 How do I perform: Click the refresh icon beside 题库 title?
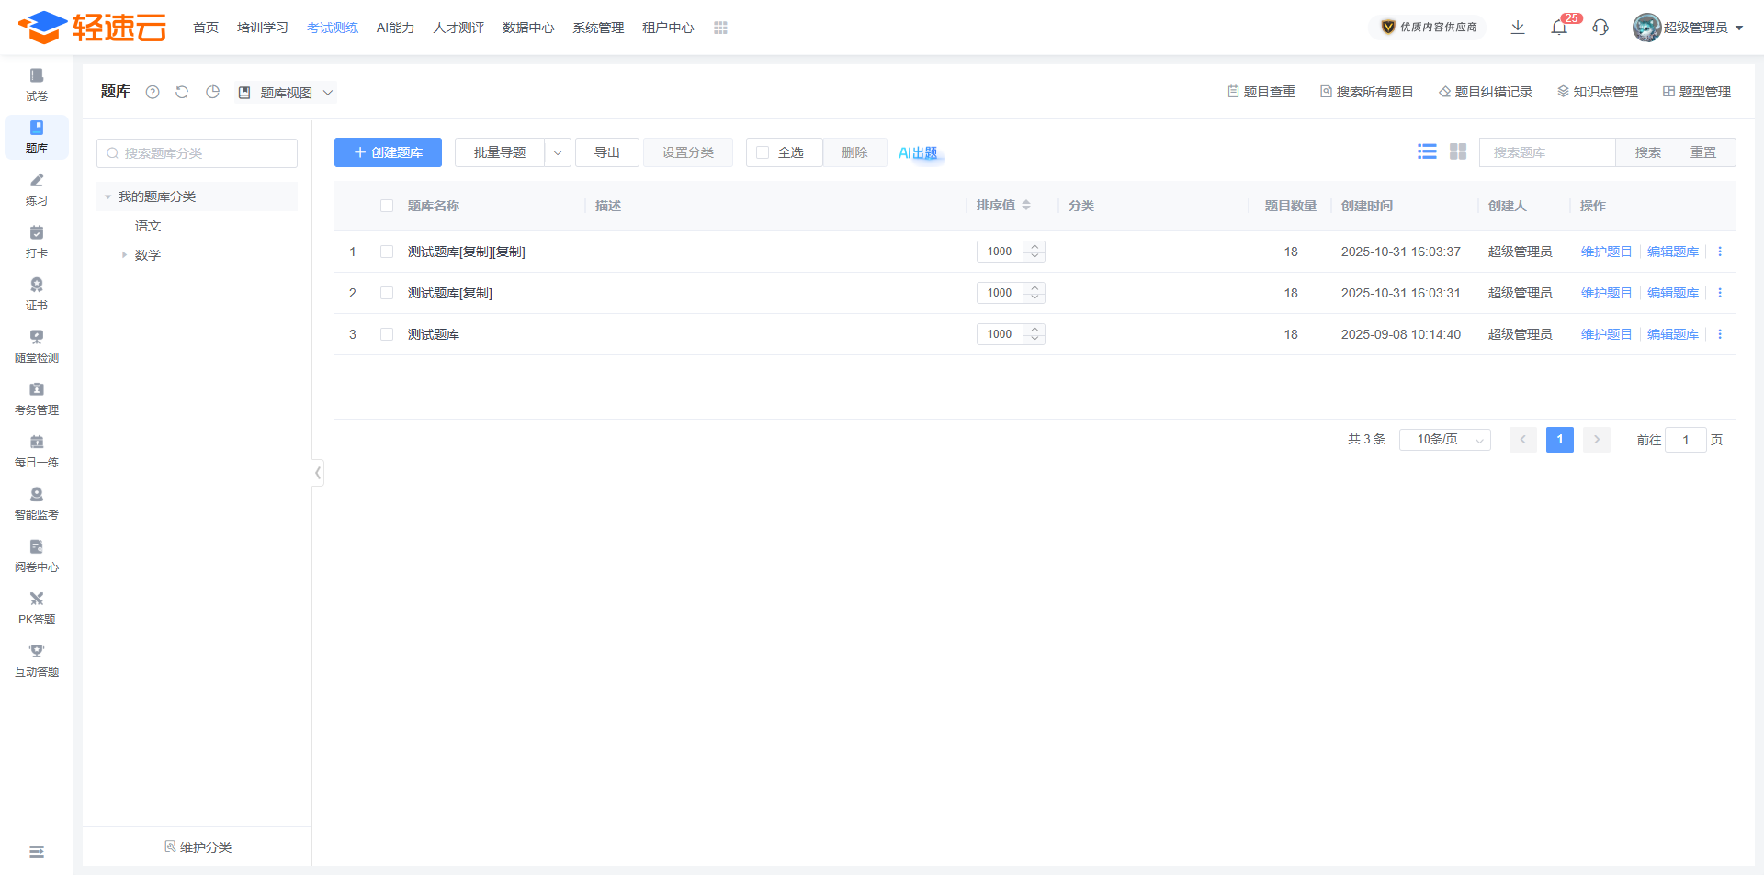click(x=182, y=92)
